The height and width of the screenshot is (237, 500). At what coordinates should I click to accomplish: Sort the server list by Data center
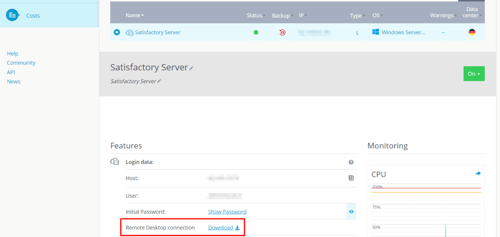pos(472,12)
